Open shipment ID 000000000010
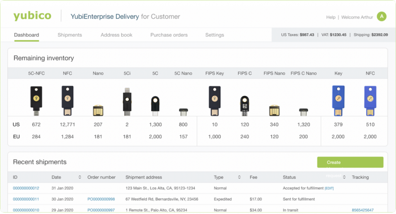This screenshot has height=214, width=396. click(26, 210)
